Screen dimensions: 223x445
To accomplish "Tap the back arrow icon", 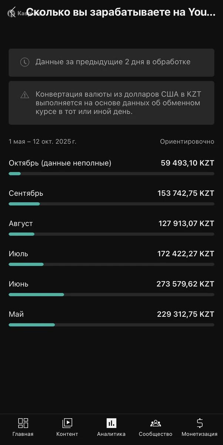I will pyautogui.click(x=12, y=12).
